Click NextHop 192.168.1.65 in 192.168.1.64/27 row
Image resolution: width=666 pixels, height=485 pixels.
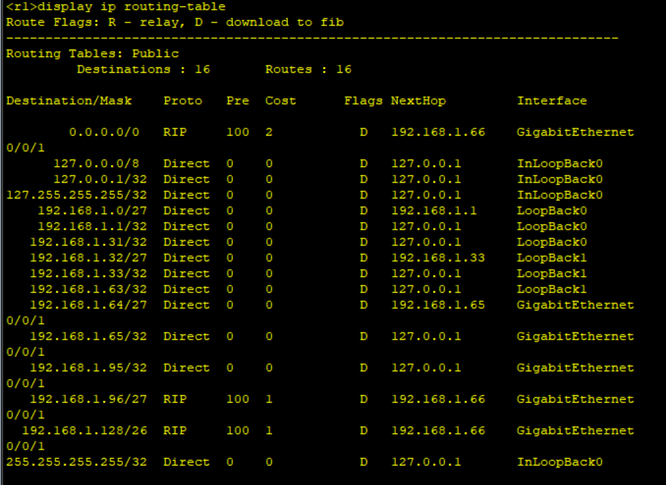click(x=438, y=305)
